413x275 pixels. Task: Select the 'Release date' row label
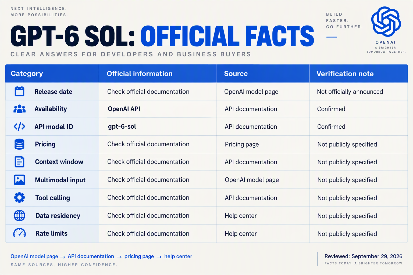pos(54,92)
